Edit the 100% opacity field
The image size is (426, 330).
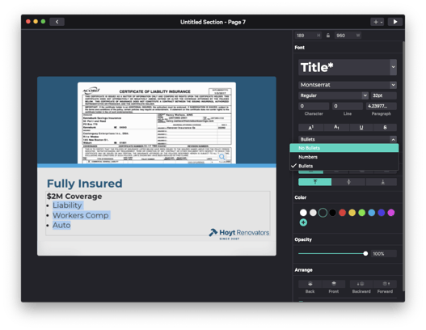(384, 254)
